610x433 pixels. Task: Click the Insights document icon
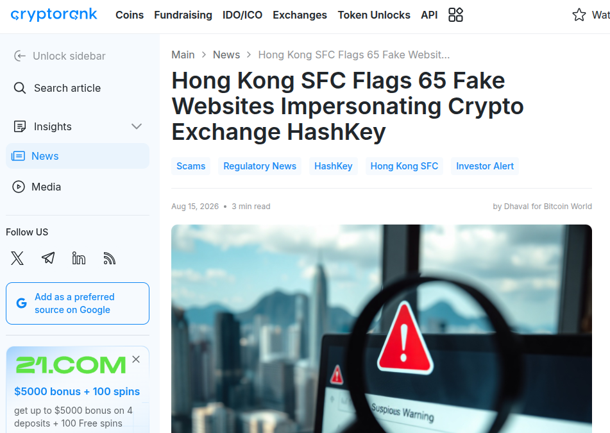pyautogui.click(x=20, y=126)
